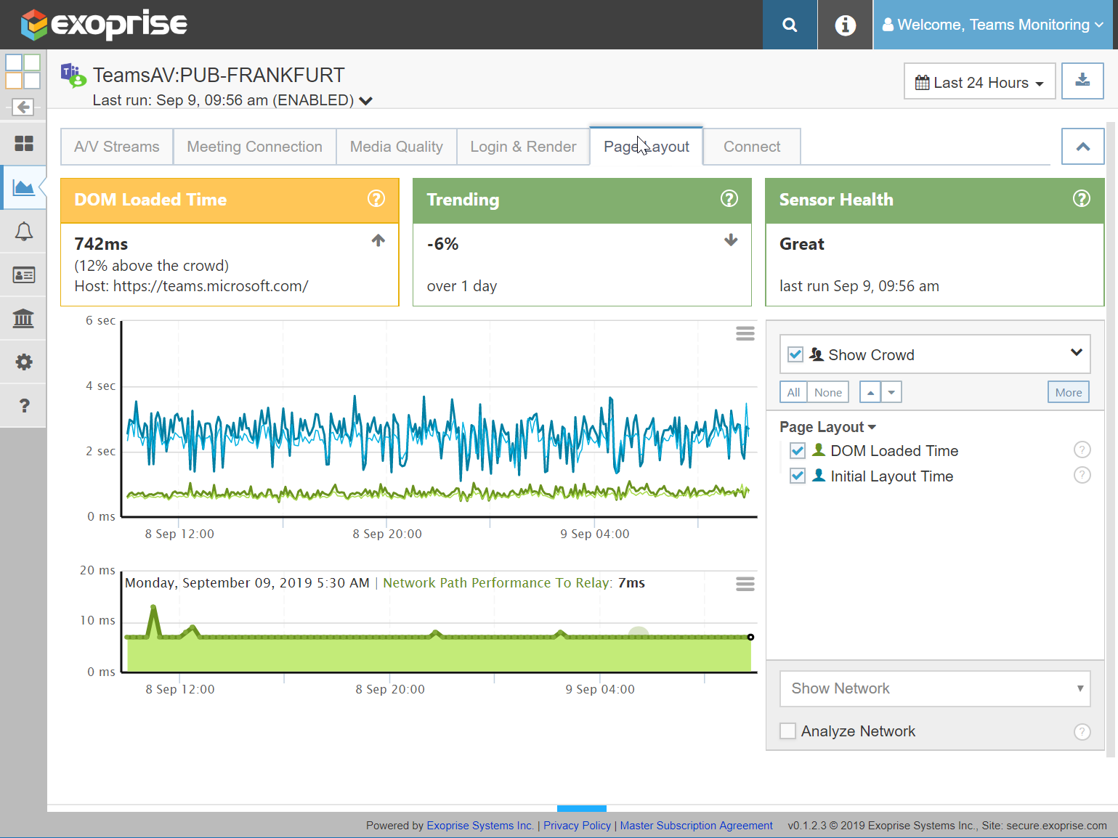Open the info icon in header
Viewport: 1118px width, 838px height.
(845, 25)
